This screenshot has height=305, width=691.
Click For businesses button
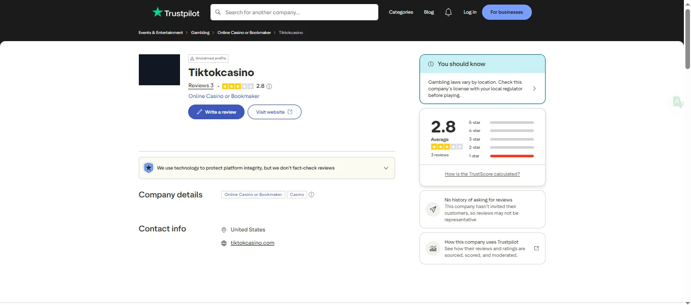(x=506, y=12)
